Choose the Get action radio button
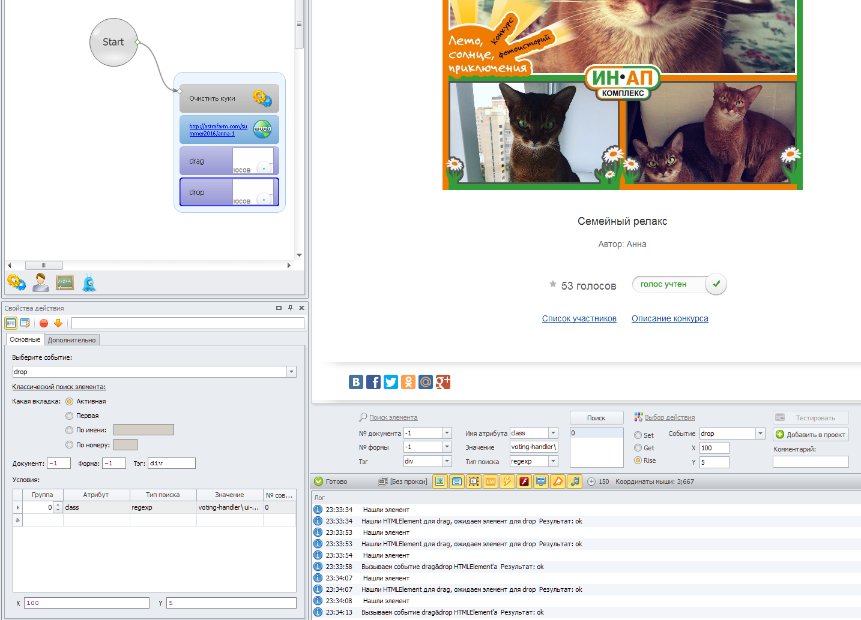 tap(638, 448)
